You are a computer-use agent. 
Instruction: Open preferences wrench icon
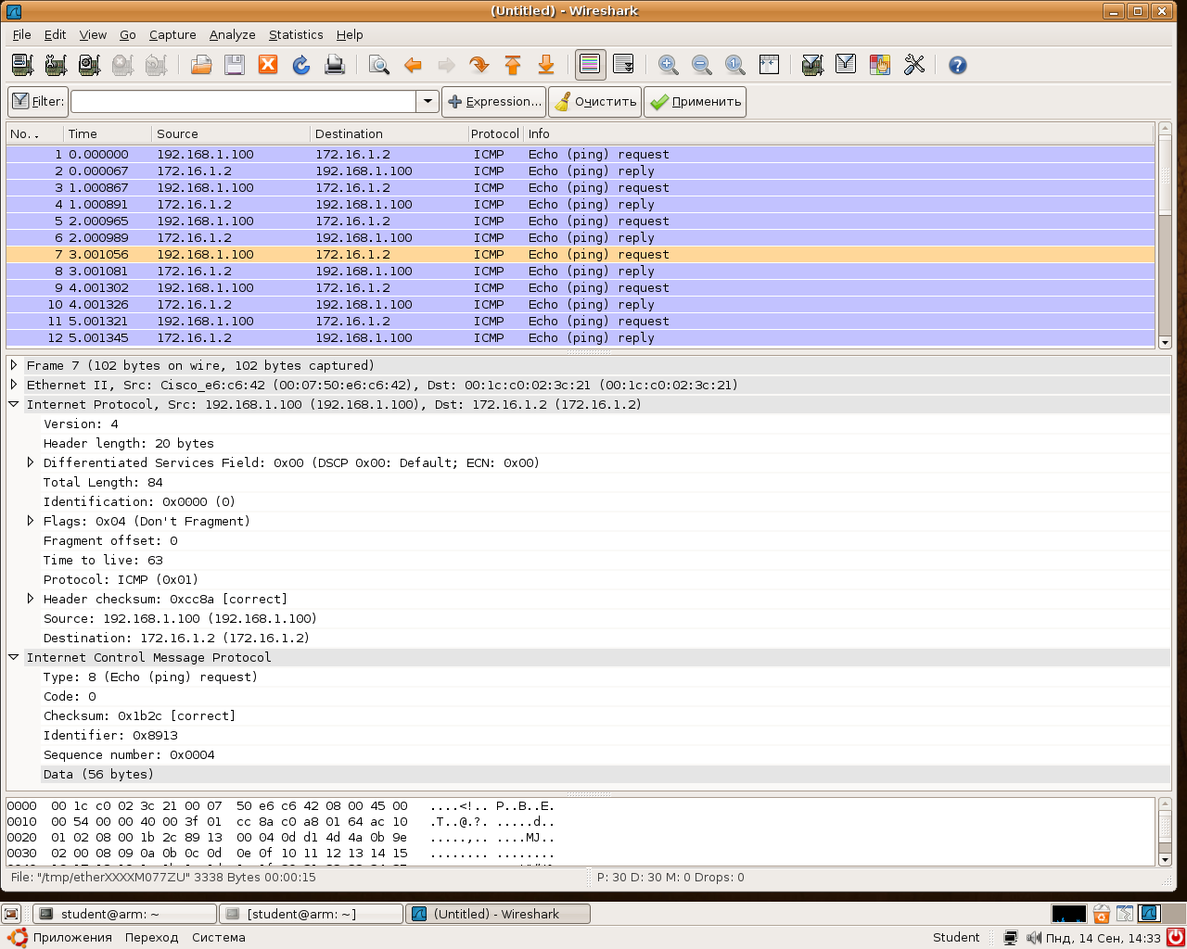914,65
